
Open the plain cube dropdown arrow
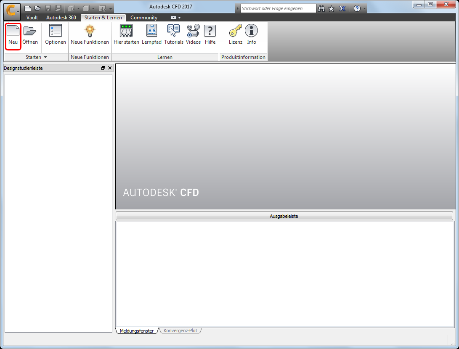pyautogui.click(x=93, y=8)
